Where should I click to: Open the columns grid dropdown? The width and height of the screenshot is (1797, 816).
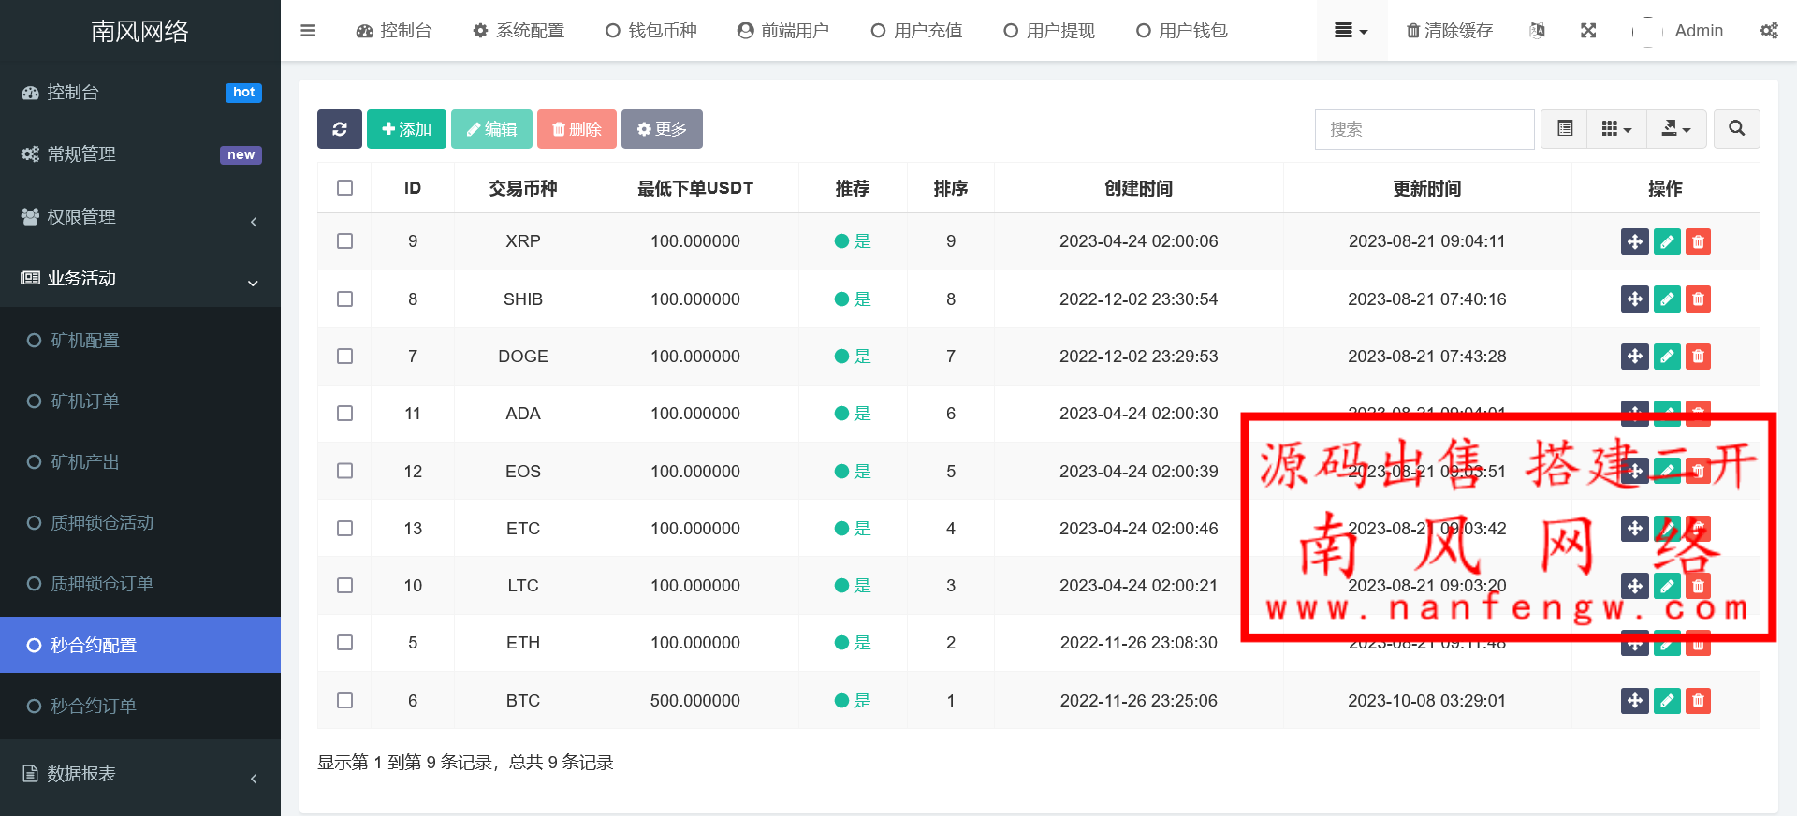click(1616, 129)
